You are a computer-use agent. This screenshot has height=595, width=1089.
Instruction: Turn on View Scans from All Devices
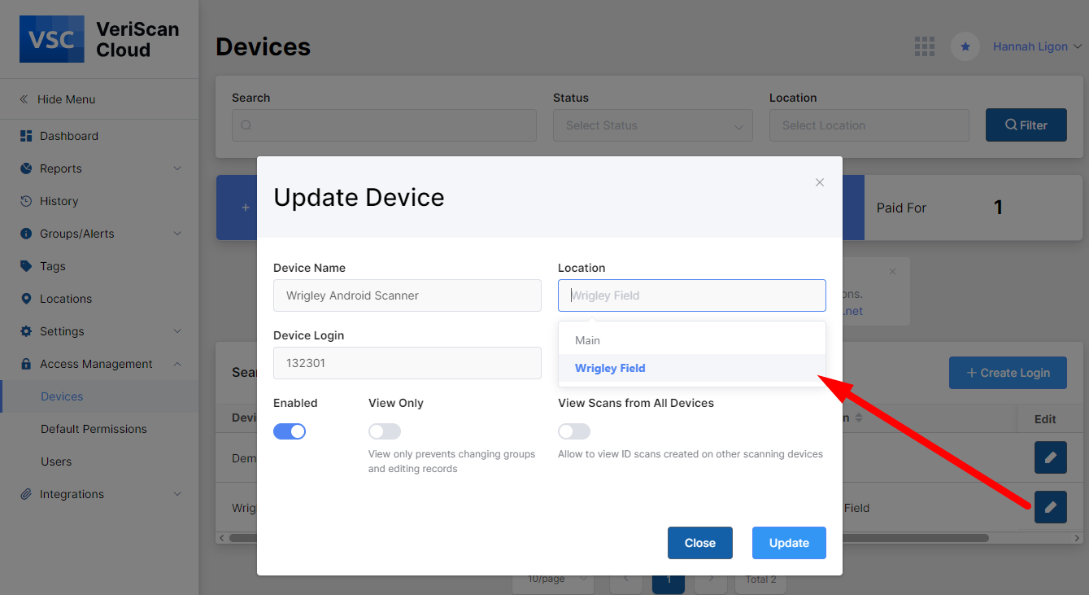[x=574, y=431]
